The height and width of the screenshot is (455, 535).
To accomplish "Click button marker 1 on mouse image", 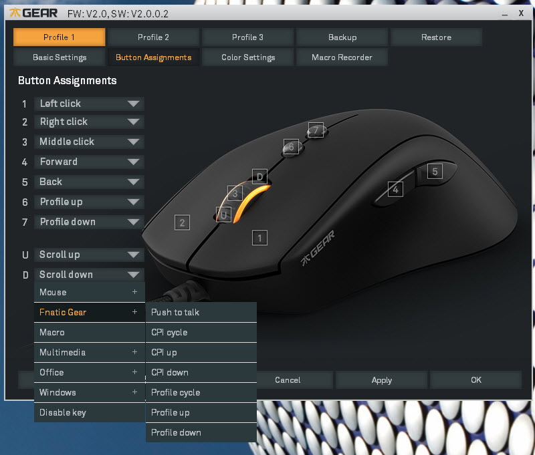I will tap(259, 238).
